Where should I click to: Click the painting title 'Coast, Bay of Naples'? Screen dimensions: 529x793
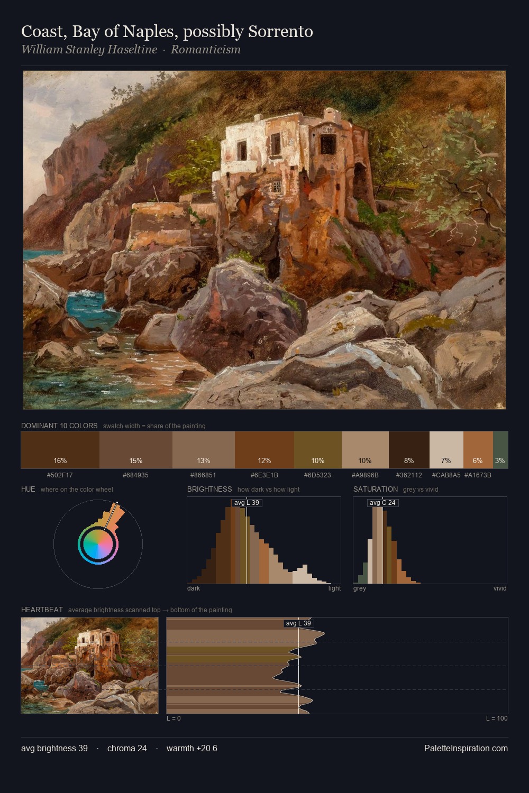click(167, 31)
